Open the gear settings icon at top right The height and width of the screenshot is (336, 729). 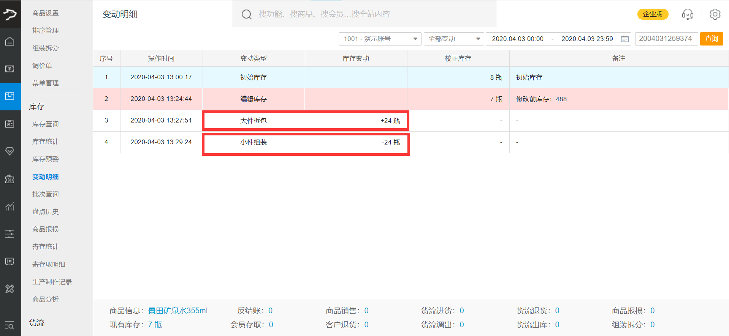715,14
